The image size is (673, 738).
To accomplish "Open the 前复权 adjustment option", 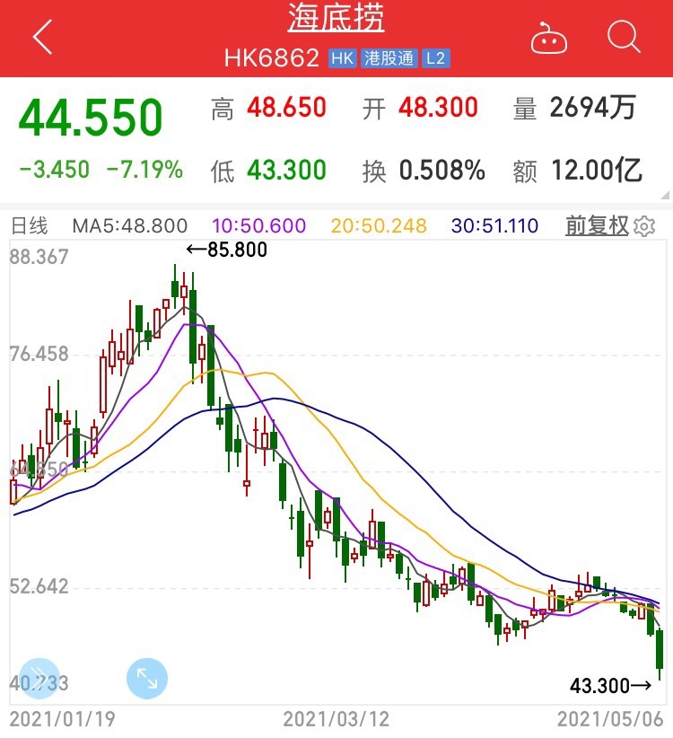I will coord(597,226).
